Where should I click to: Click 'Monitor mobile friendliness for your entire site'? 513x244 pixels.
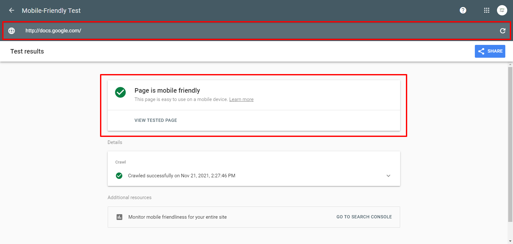(x=178, y=217)
